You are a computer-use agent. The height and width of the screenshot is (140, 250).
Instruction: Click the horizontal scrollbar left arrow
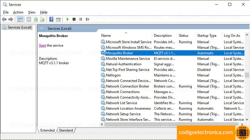tap(102, 124)
